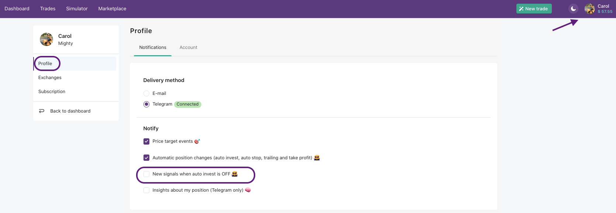Image resolution: width=616 pixels, height=213 pixels.
Task: Enable Insights about my position checkbox
Action: [146, 190]
